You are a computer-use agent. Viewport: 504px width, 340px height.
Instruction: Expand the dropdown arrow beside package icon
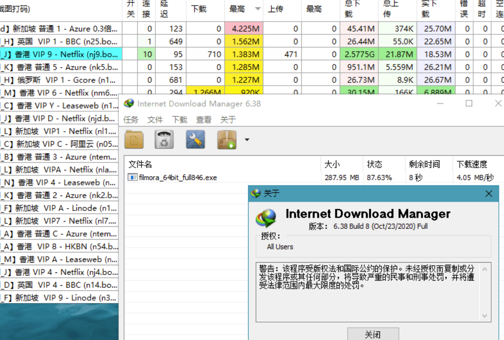[x=247, y=140]
